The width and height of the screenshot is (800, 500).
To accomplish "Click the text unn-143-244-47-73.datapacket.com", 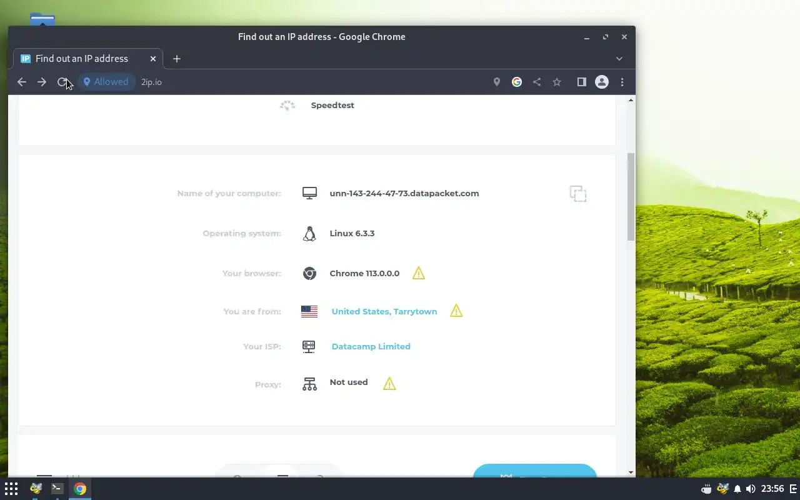I will (x=404, y=193).
